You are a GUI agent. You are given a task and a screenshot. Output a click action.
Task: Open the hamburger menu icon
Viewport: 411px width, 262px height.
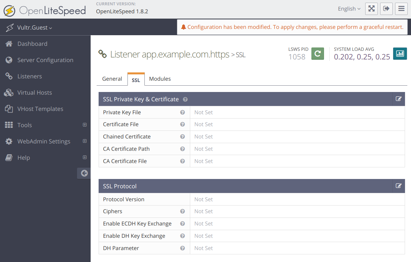coord(401,9)
